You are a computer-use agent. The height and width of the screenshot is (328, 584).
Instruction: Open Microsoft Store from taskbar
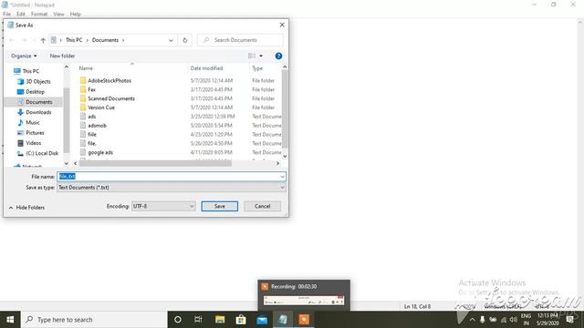tap(241, 320)
